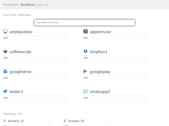169x126 pixels.
Task: Click the 'googledrive' label text
Action: point(20,72)
